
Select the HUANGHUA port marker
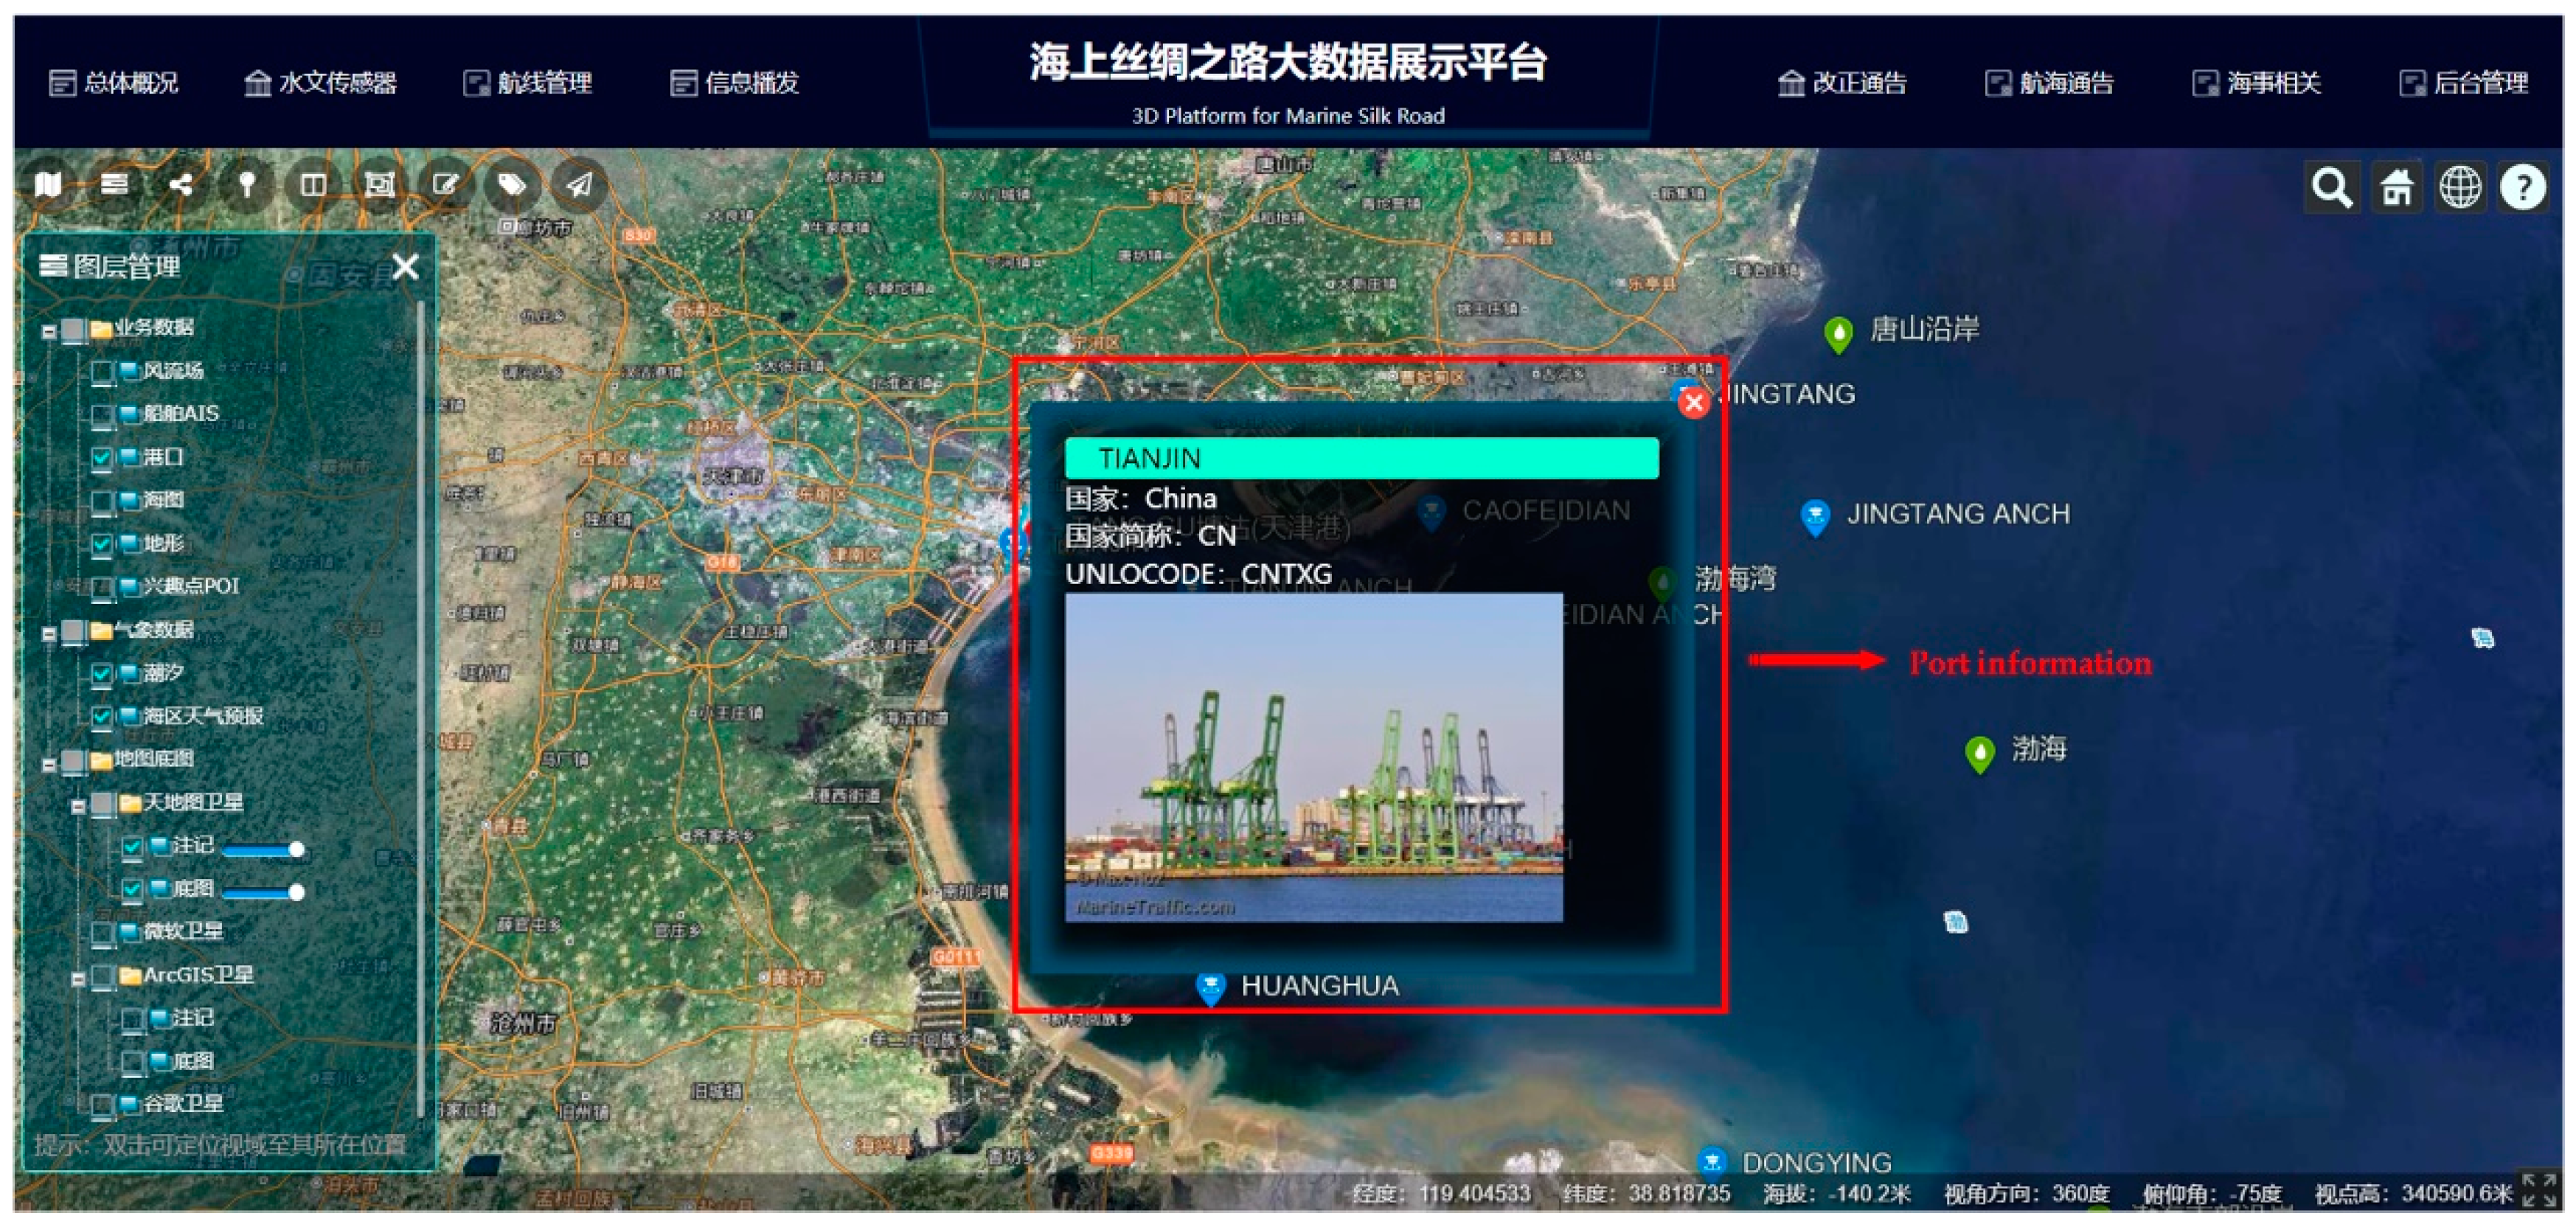pyautogui.click(x=1211, y=988)
